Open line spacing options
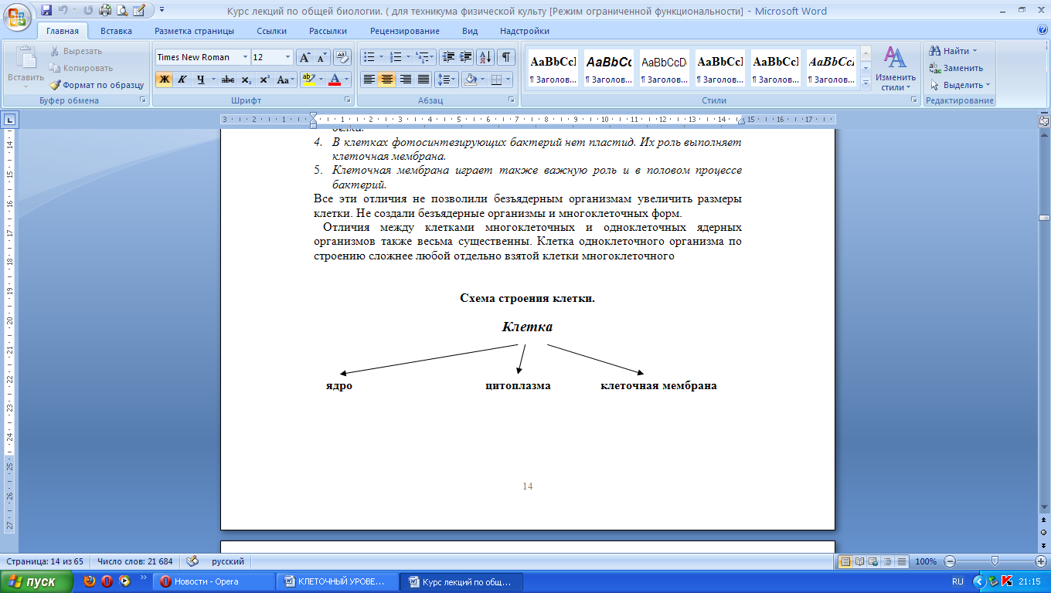Viewport: 1051px width, 593px height. pyautogui.click(x=446, y=80)
